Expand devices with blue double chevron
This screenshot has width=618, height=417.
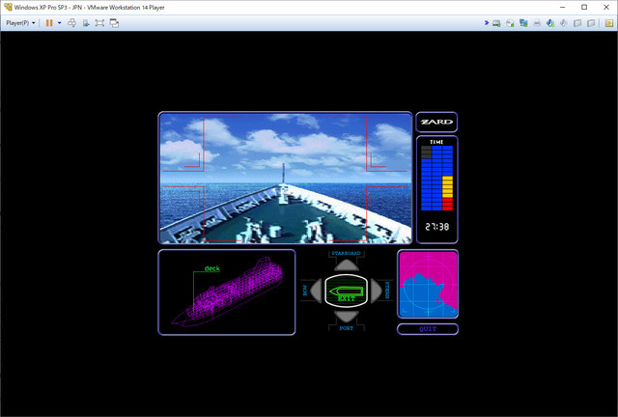point(487,23)
